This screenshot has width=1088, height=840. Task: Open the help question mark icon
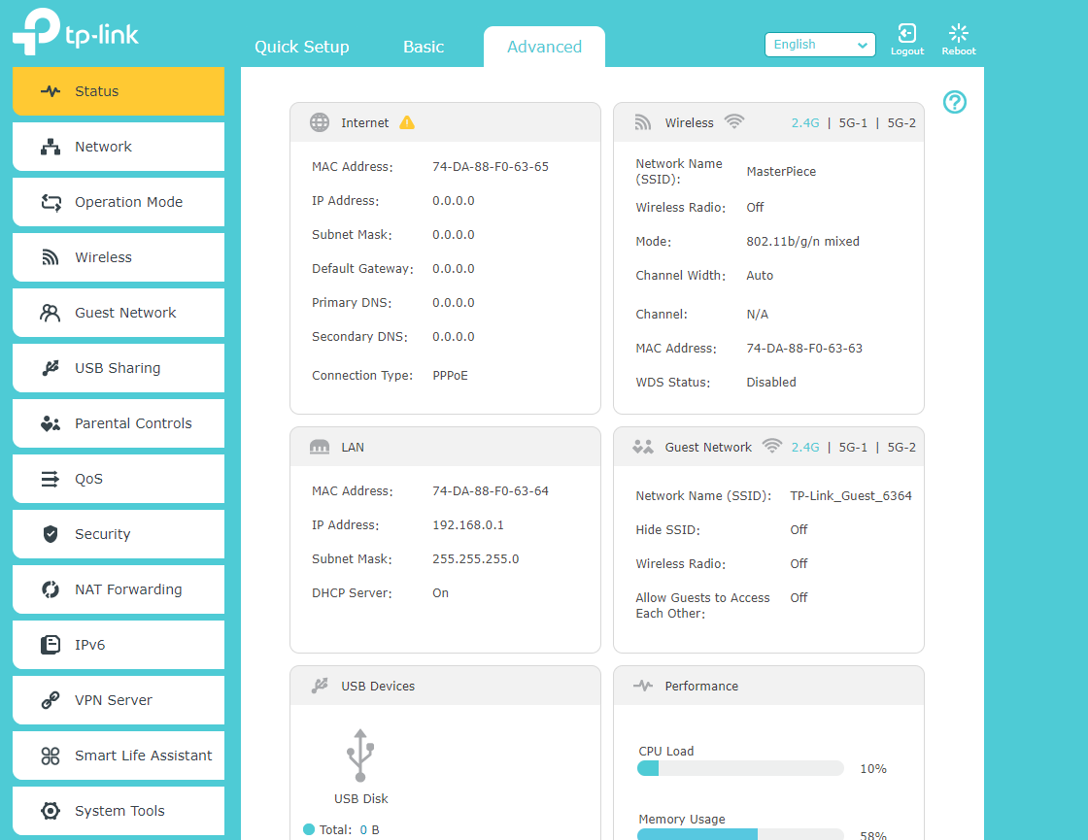click(x=955, y=102)
